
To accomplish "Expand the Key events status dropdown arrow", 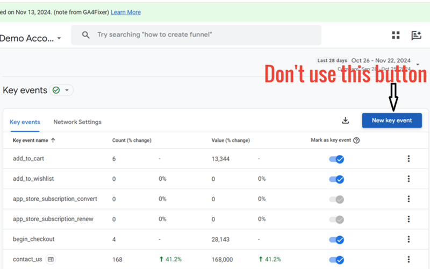I will (67, 90).
